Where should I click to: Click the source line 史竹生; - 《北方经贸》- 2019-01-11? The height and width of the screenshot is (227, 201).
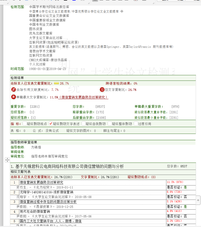pos(45,187)
